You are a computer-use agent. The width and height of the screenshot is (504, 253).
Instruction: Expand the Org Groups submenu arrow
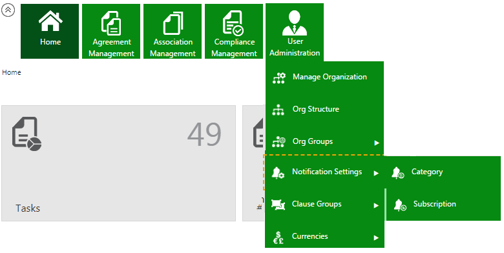point(377,143)
